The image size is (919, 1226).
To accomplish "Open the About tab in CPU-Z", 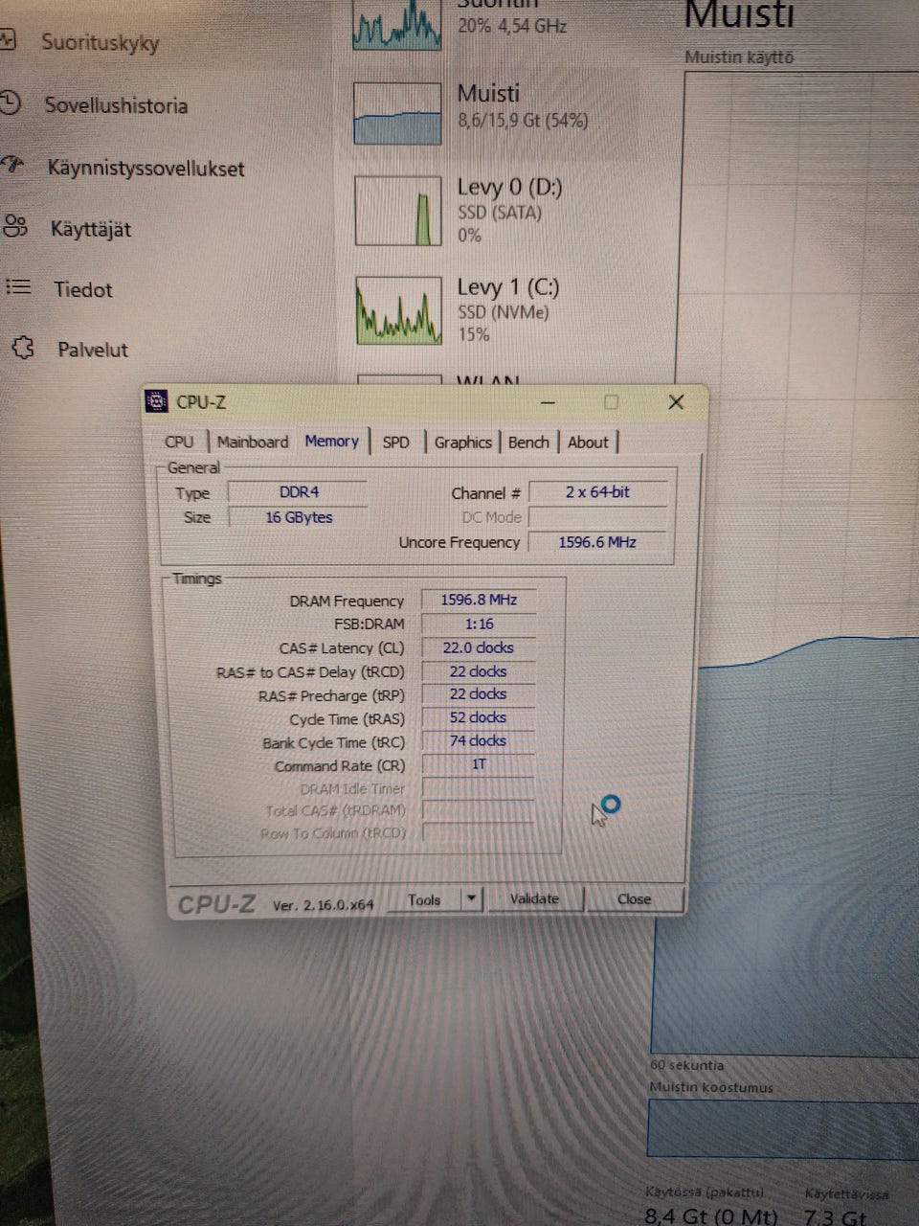I will [588, 442].
